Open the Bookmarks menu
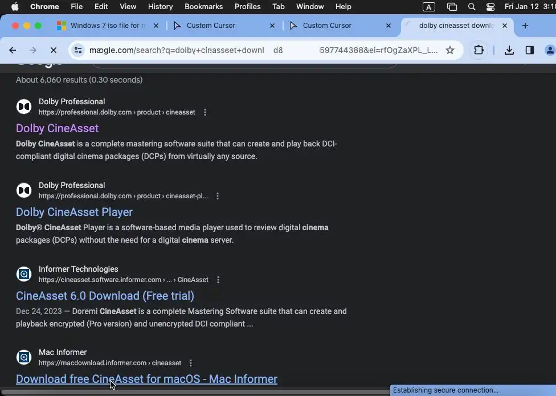Viewport: 556px width, 396px height. pos(203,6)
